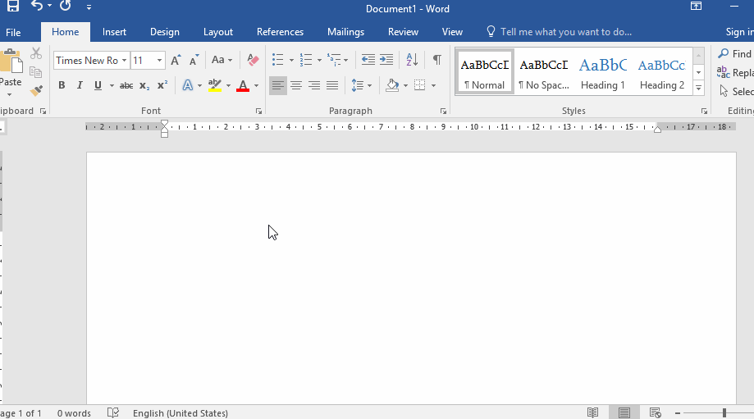Toggle bold formatting

pyautogui.click(x=62, y=85)
